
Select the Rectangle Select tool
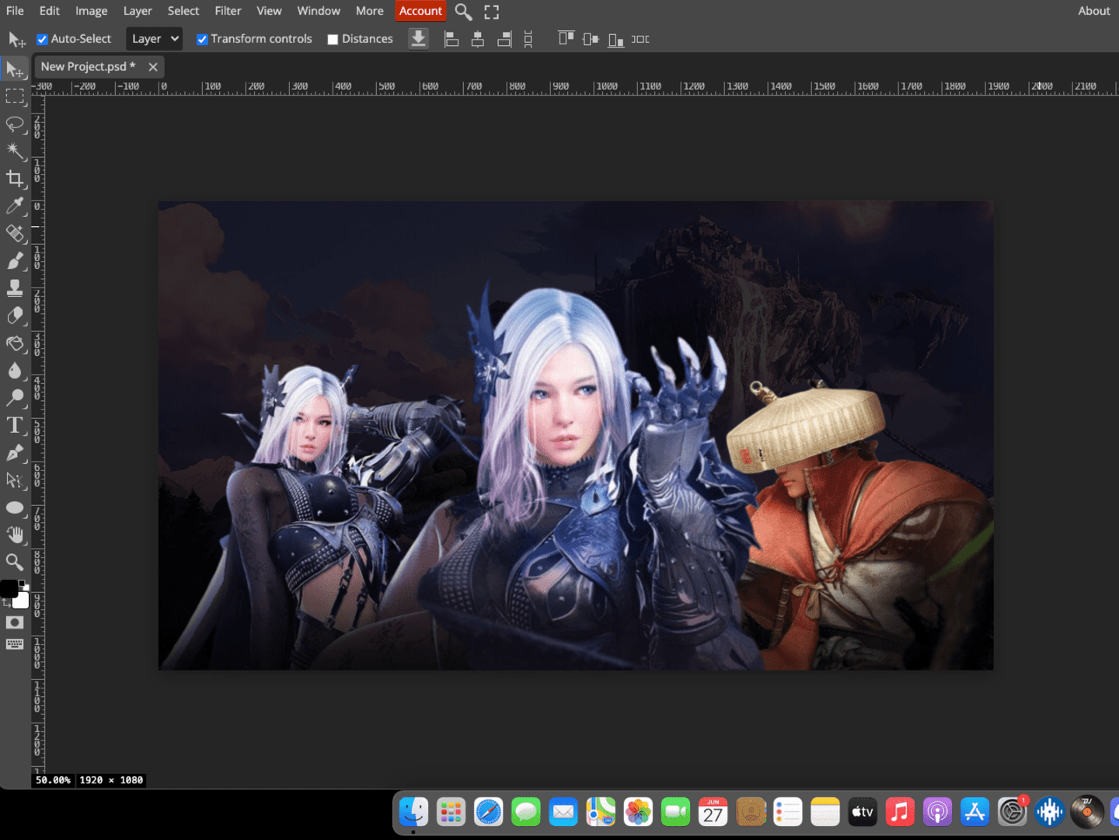(15, 96)
